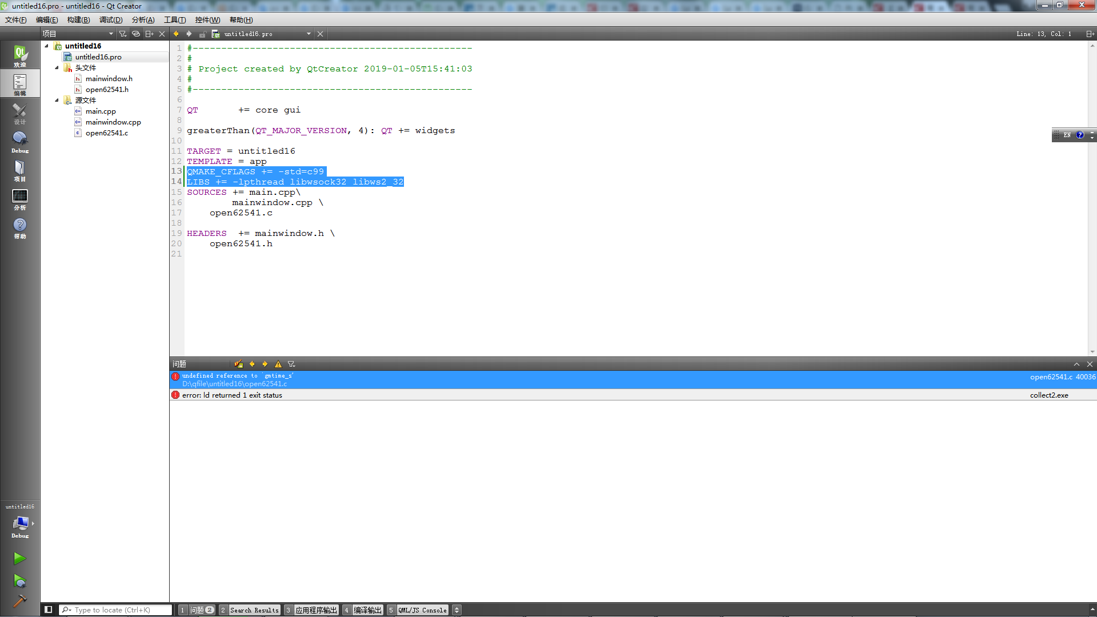The height and width of the screenshot is (617, 1097).
Task: Select the ld returned 1 error
Action: pos(232,395)
